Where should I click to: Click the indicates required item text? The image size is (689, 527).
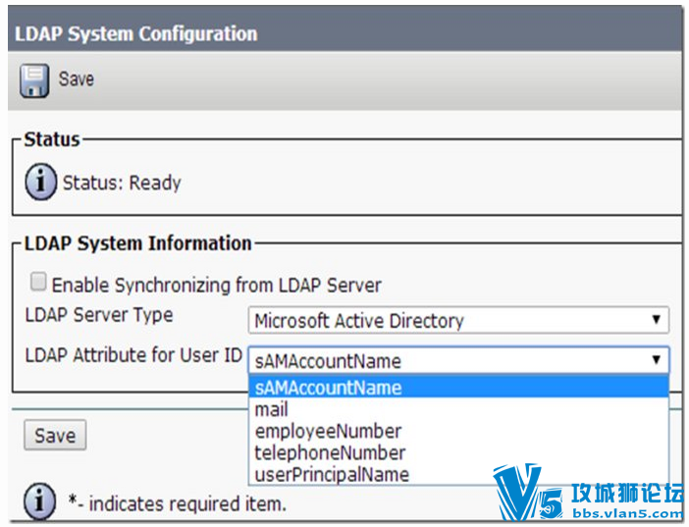click(x=177, y=503)
